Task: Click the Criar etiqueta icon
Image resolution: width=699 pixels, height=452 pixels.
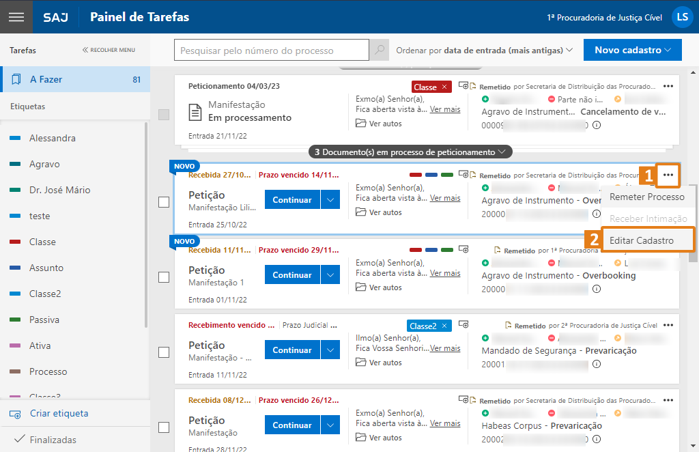Action: point(15,414)
